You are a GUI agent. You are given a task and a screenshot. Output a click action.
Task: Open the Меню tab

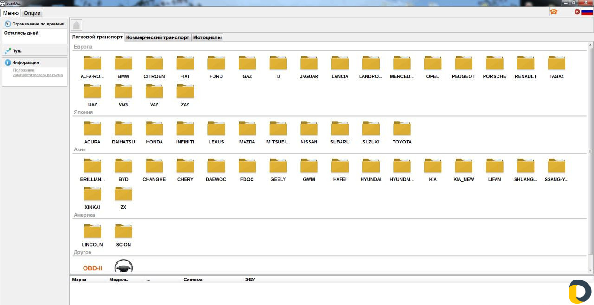11,13
